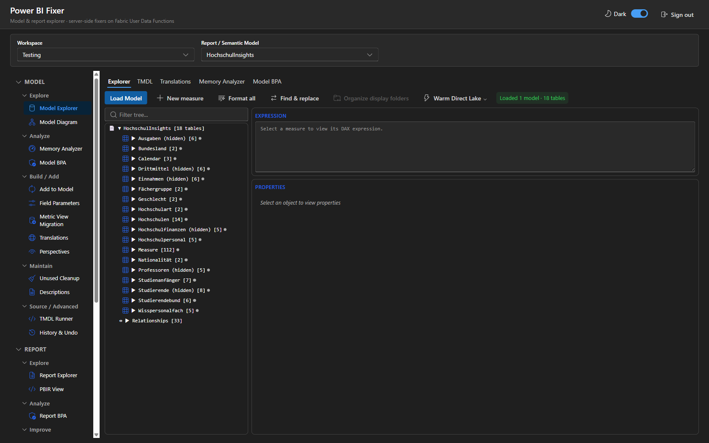Collapse the Analyze group under MODEL
This screenshot has height=443, width=709.
click(24, 136)
